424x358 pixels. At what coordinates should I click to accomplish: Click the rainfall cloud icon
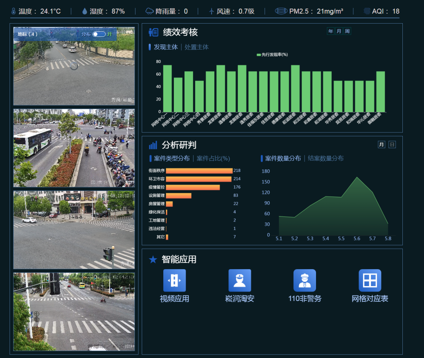click(149, 11)
